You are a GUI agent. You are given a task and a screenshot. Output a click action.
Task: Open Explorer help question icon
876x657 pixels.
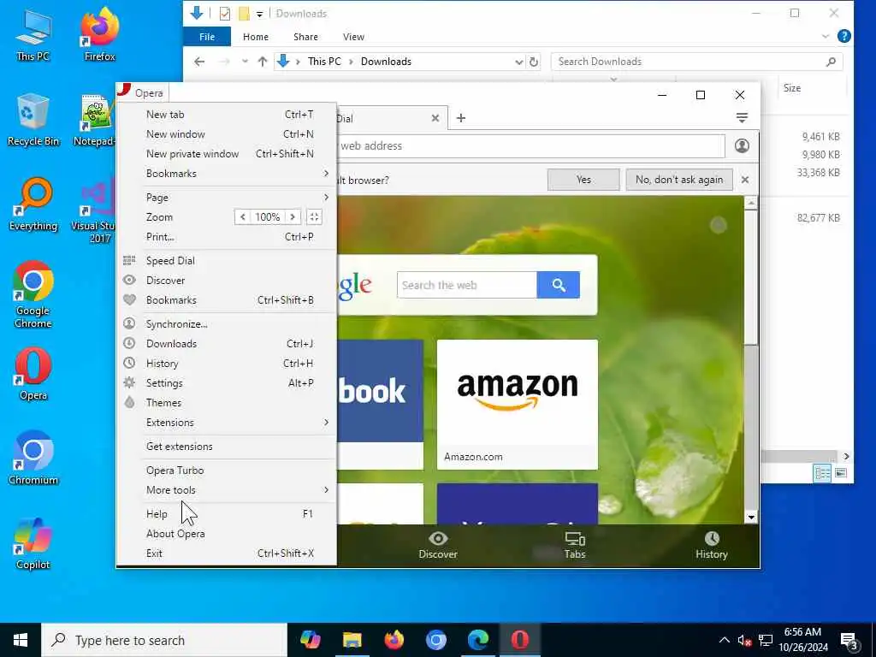point(844,36)
